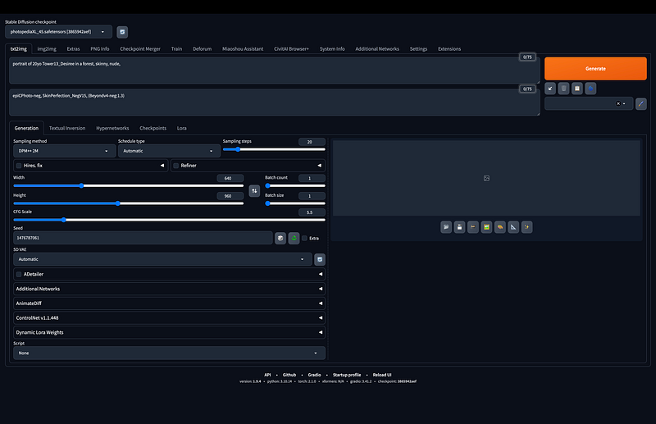Screen dimensions: 656x424
Task: Click the read generation parameters arrow icon
Action: pos(550,89)
